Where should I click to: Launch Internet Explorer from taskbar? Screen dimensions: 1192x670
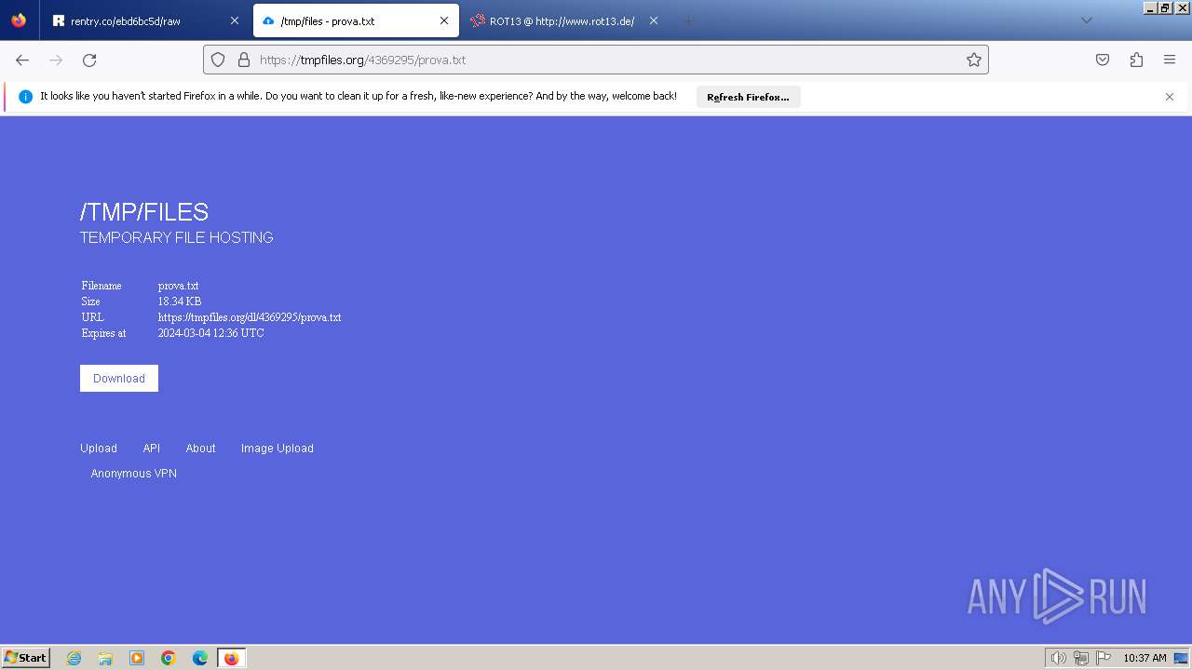pos(74,658)
